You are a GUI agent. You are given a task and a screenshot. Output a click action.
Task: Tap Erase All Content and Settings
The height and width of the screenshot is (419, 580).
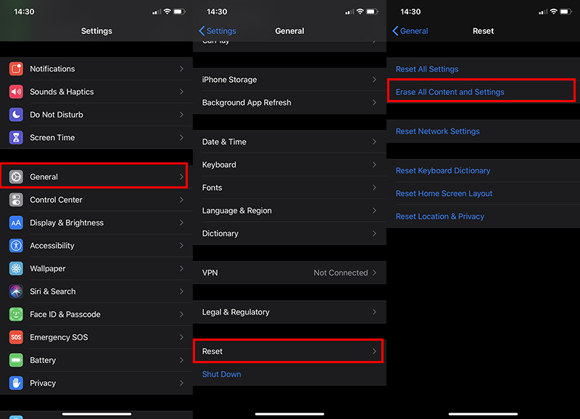(x=449, y=92)
